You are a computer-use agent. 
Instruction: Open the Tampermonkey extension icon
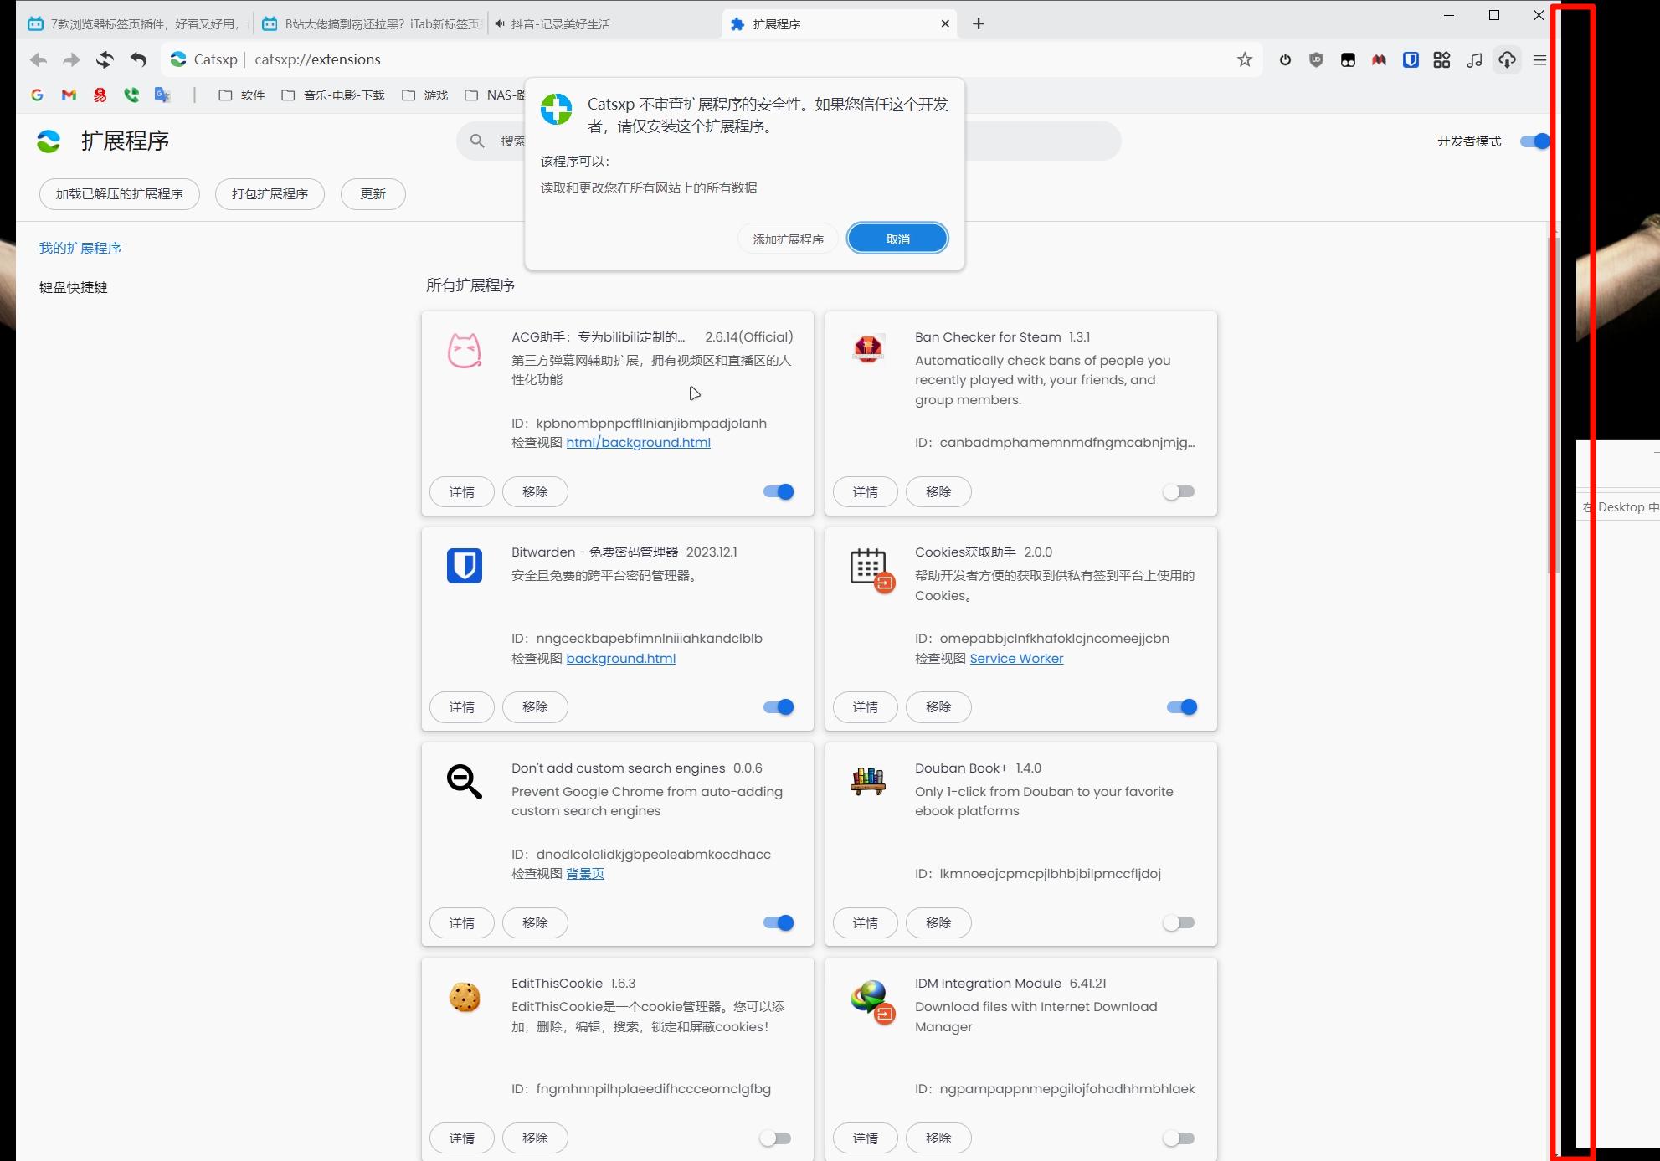(x=1348, y=59)
